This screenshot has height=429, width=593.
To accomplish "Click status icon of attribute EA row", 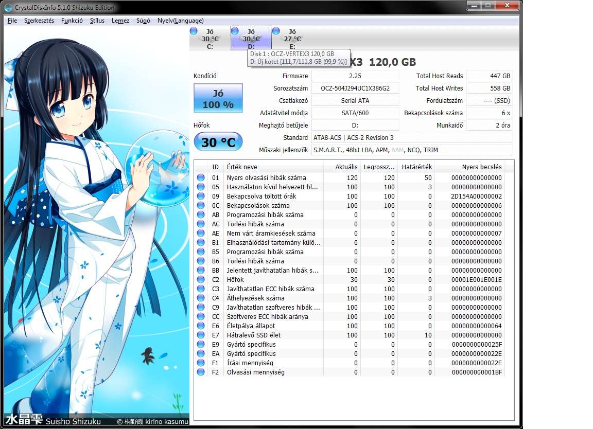I will (201, 353).
